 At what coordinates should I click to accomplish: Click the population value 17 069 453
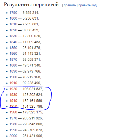tap(31, 42)
